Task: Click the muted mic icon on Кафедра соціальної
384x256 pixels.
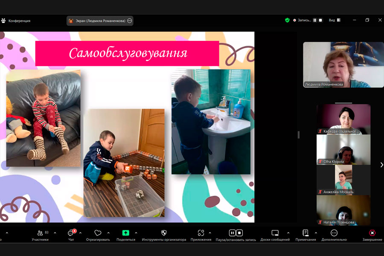Action: tap(320, 131)
